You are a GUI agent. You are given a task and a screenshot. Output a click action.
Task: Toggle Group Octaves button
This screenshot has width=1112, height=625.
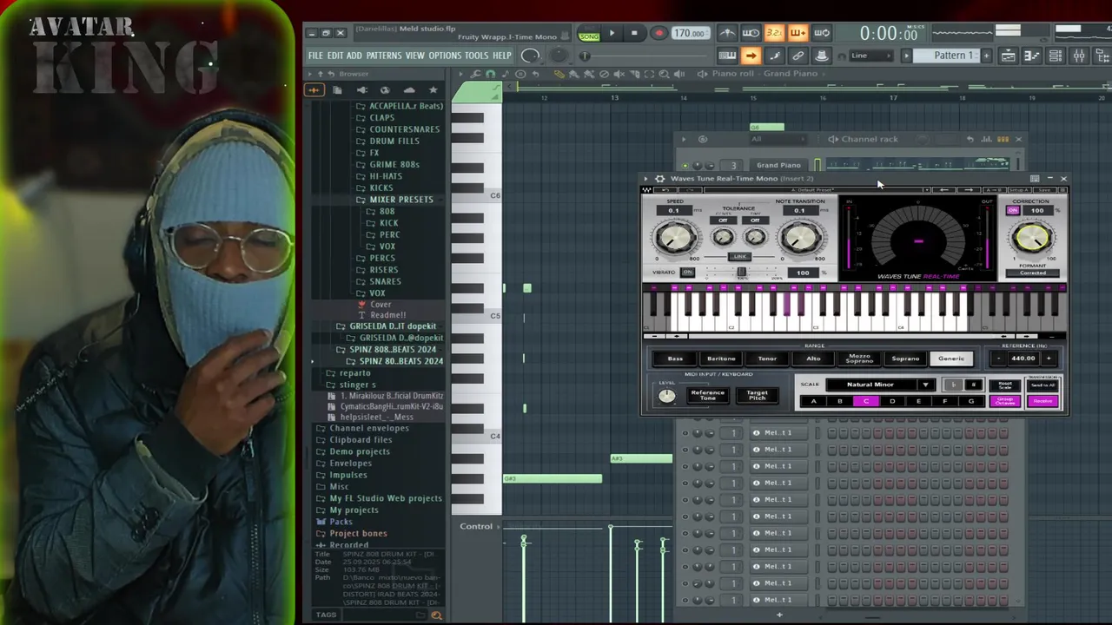coord(1005,401)
